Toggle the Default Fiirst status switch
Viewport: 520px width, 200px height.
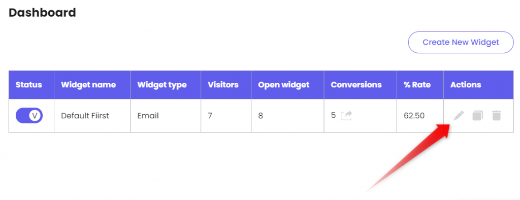(29, 116)
